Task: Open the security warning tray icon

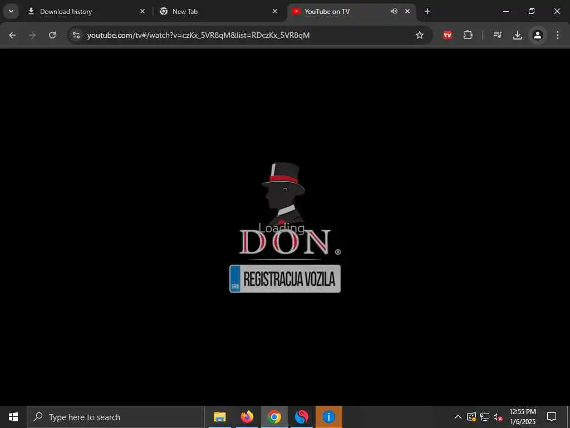Action: [x=471, y=417]
